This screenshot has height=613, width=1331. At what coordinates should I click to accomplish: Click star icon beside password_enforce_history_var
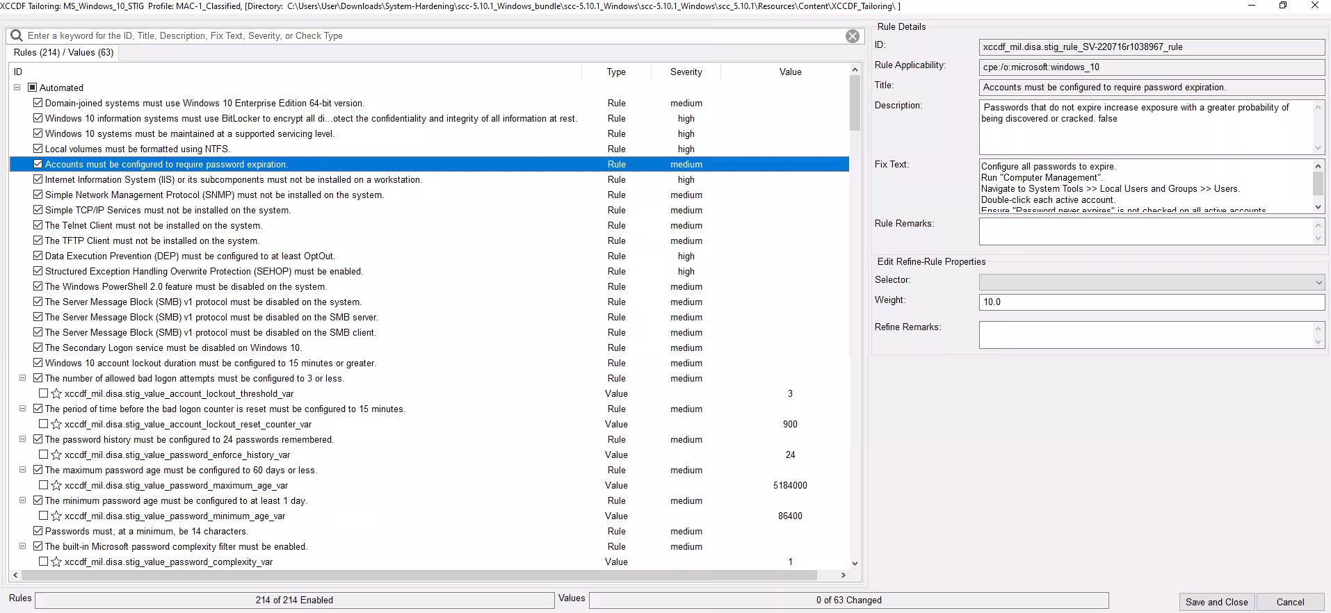[56, 455]
